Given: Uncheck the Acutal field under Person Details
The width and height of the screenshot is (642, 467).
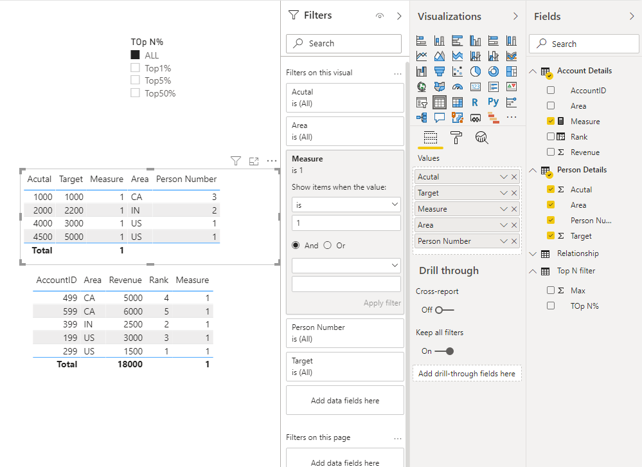Looking at the screenshot, I should pos(551,189).
